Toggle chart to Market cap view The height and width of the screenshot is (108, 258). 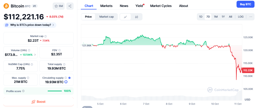[x=107, y=17]
